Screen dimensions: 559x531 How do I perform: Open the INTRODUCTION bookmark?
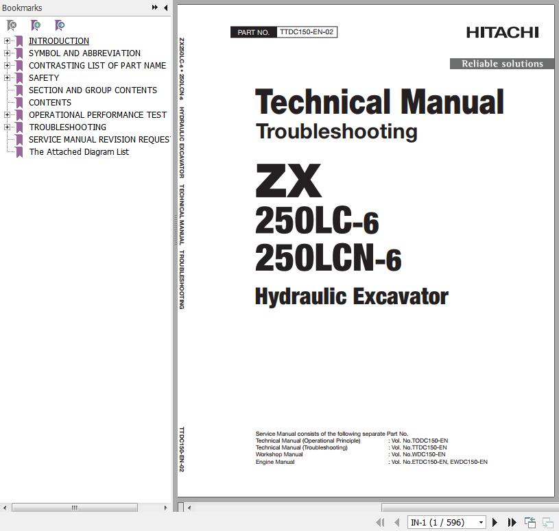point(59,41)
